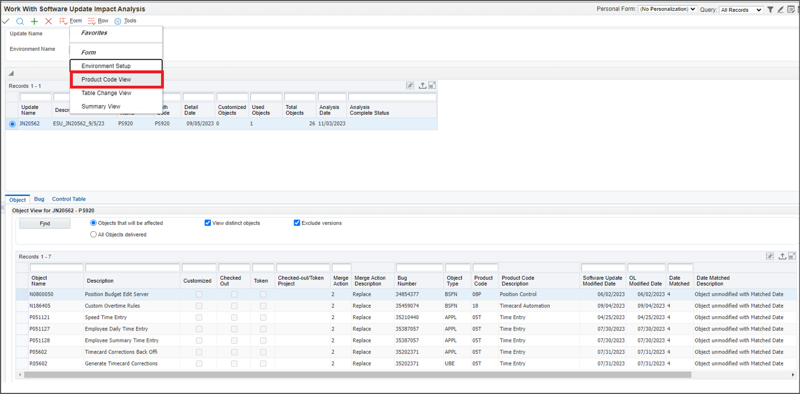Collapse the header section triangle

pyautogui.click(x=11, y=73)
